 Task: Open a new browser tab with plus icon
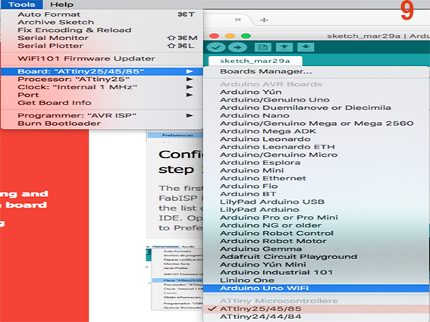(264, 20)
